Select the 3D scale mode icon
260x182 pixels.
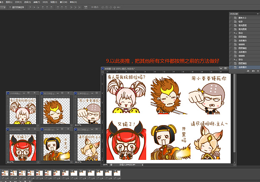[x=118, y=7]
